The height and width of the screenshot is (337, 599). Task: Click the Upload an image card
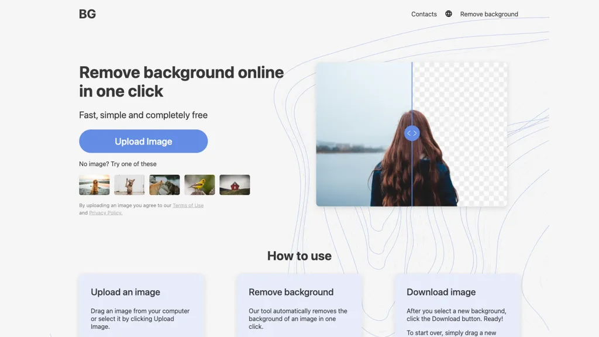tap(142, 304)
